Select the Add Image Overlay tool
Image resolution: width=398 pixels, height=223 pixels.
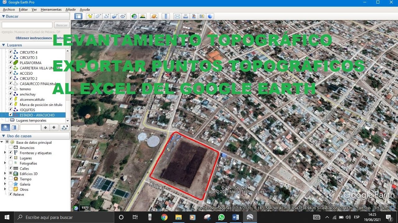point(115,16)
